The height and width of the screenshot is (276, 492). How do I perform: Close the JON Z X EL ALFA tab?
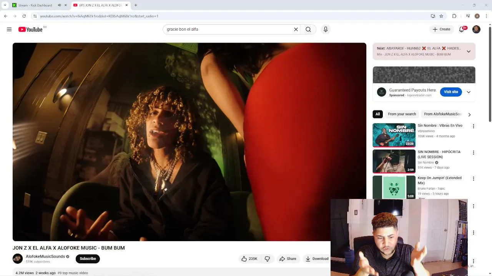(126, 5)
